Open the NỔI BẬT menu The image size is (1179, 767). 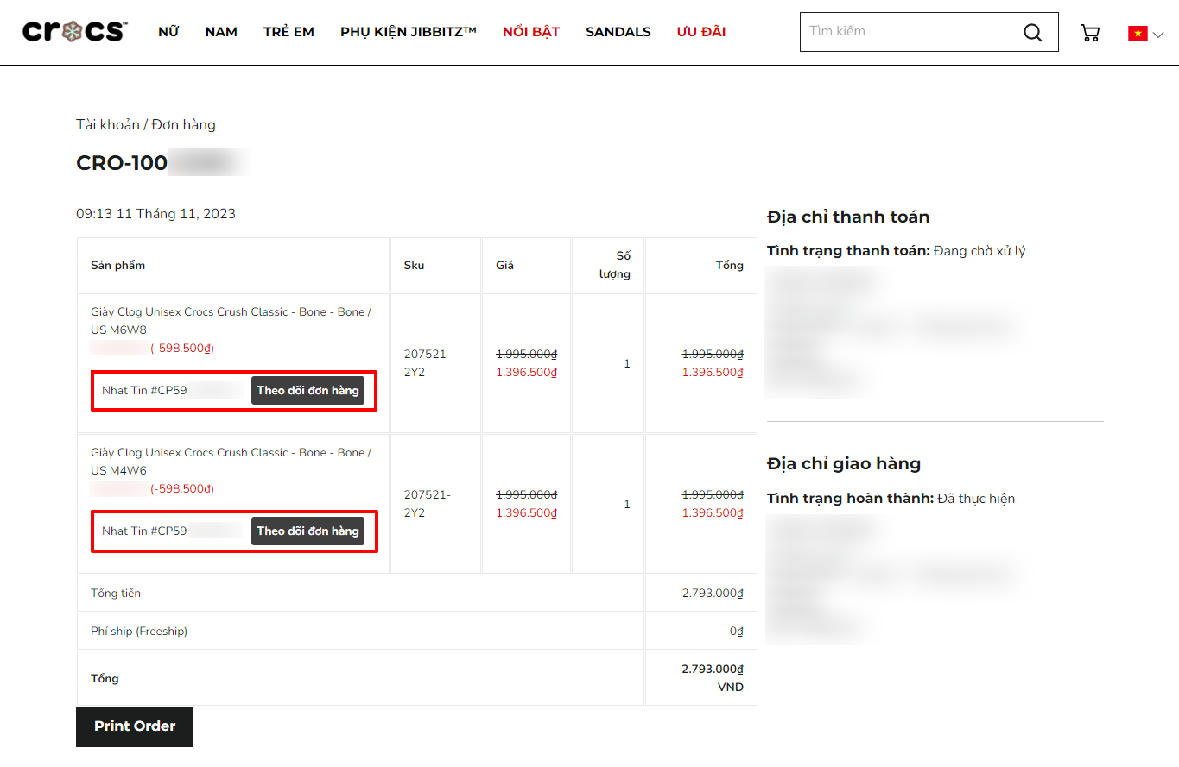[x=531, y=32]
